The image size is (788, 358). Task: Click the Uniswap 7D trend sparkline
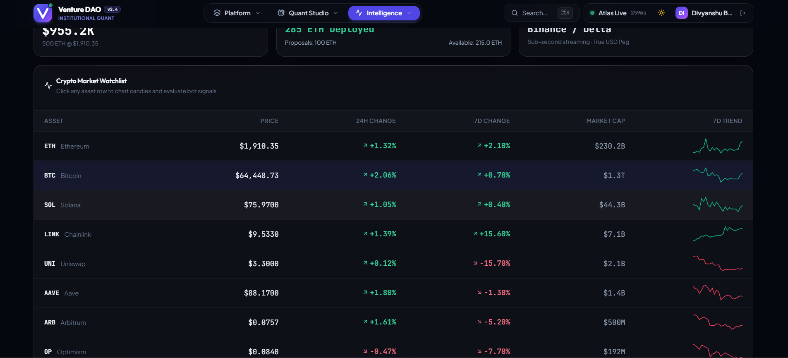pos(718,263)
